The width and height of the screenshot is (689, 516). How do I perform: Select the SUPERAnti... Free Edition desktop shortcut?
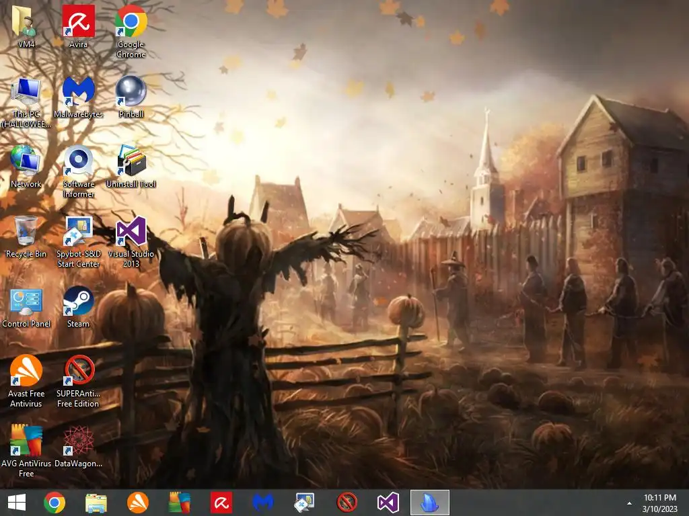[78, 382]
